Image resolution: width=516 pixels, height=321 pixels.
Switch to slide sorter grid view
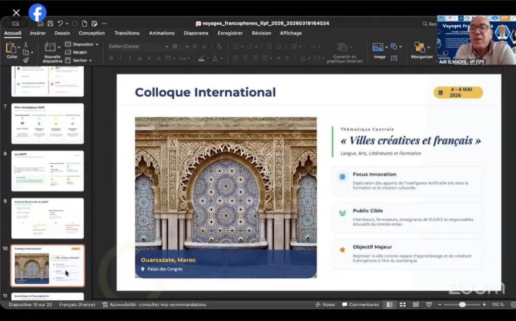click(x=403, y=305)
